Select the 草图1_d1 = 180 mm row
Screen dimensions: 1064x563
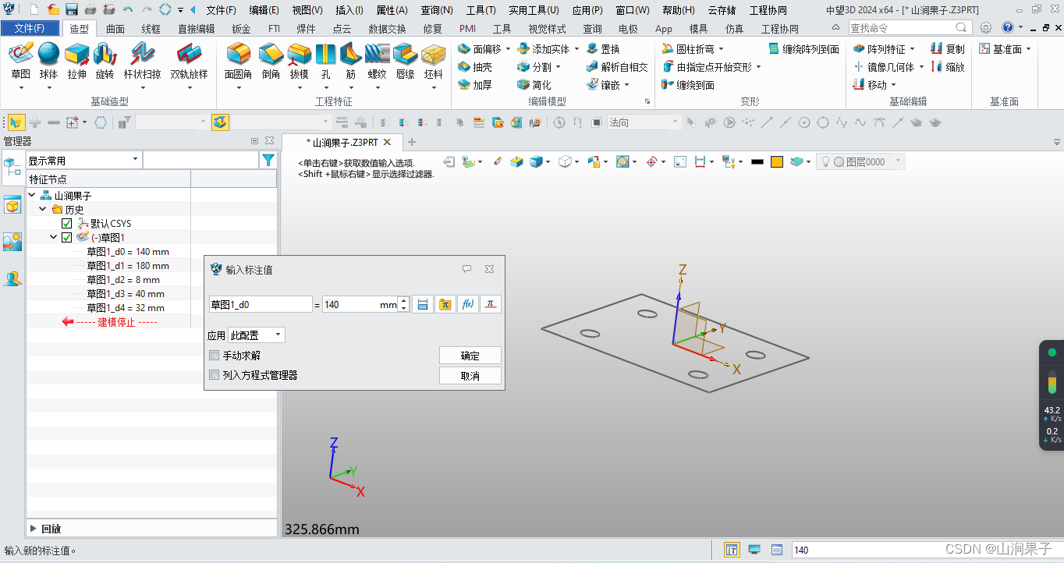pyautogui.click(x=127, y=266)
